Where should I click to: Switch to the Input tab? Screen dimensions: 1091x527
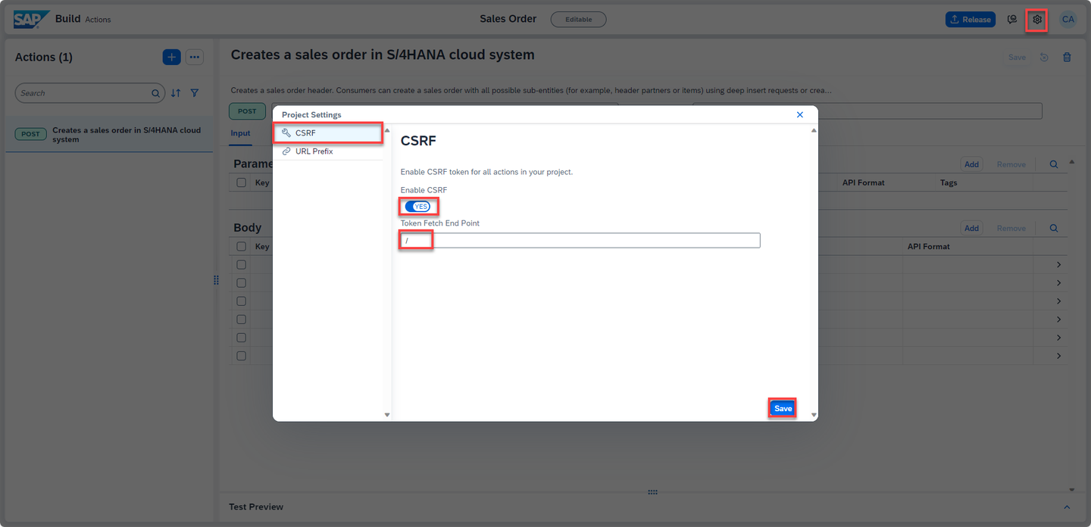(x=240, y=133)
